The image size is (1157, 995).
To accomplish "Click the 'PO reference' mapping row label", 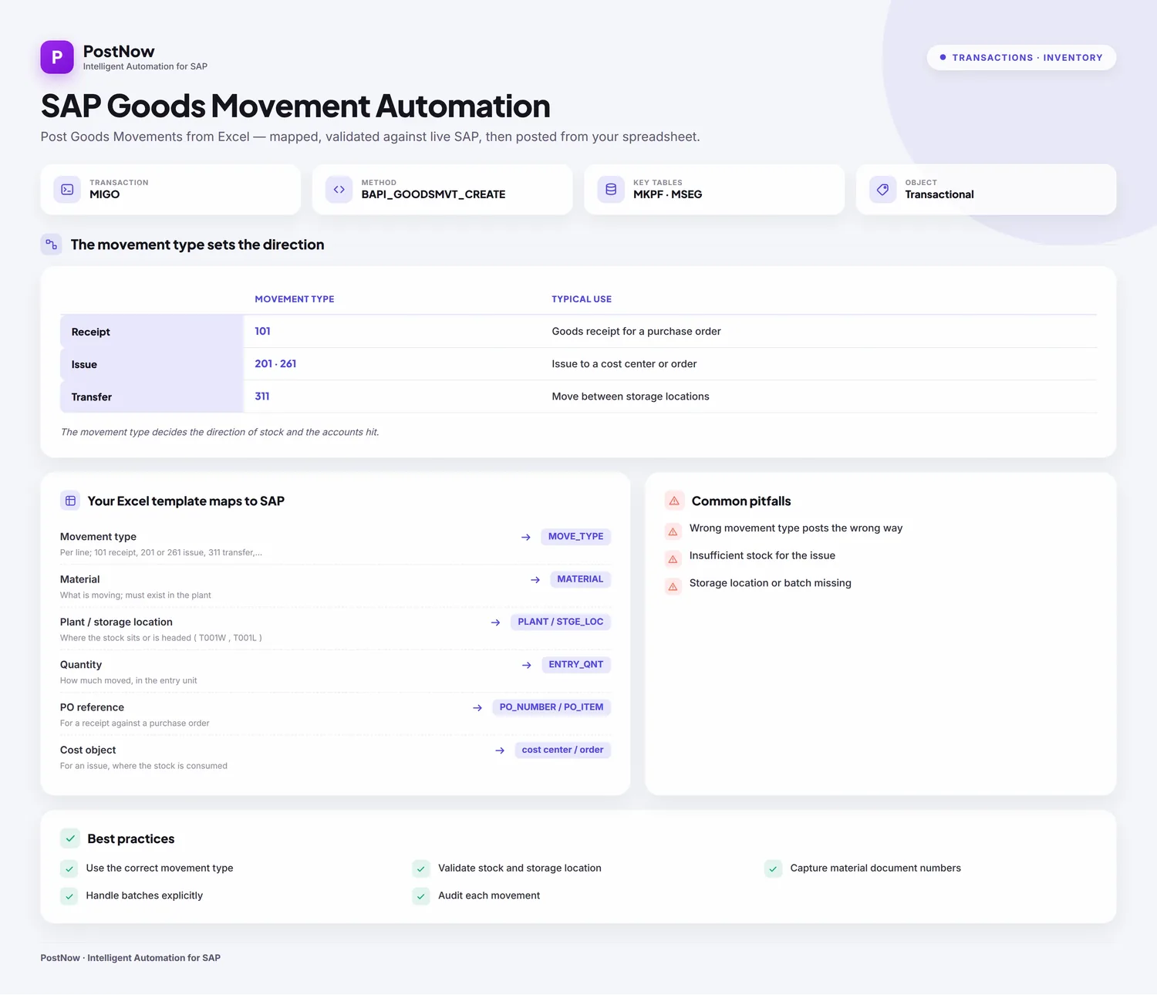I will tap(92, 707).
